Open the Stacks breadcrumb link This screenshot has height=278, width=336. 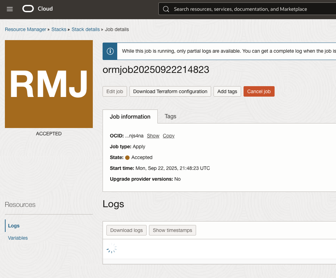tap(59, 29)
